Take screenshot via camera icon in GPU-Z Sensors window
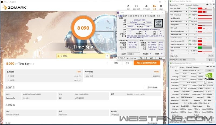This screenshot has width=216, height=125. (207, 5)
